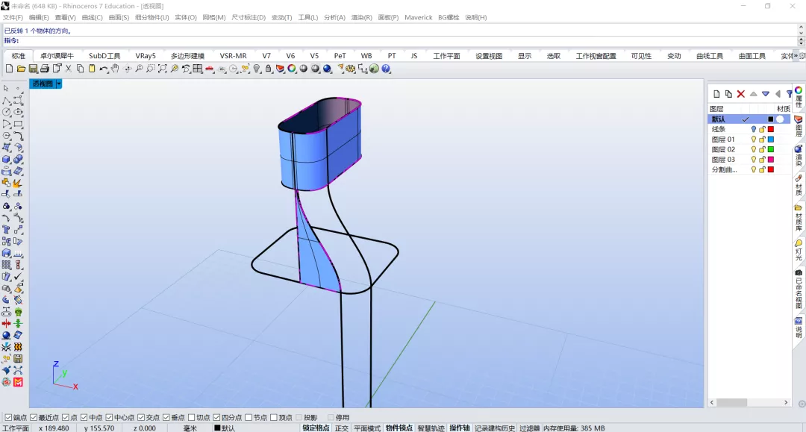Open the layer filter funnel icon
Viewport: 806px width, 432px height.
click(x=789, y=93)
